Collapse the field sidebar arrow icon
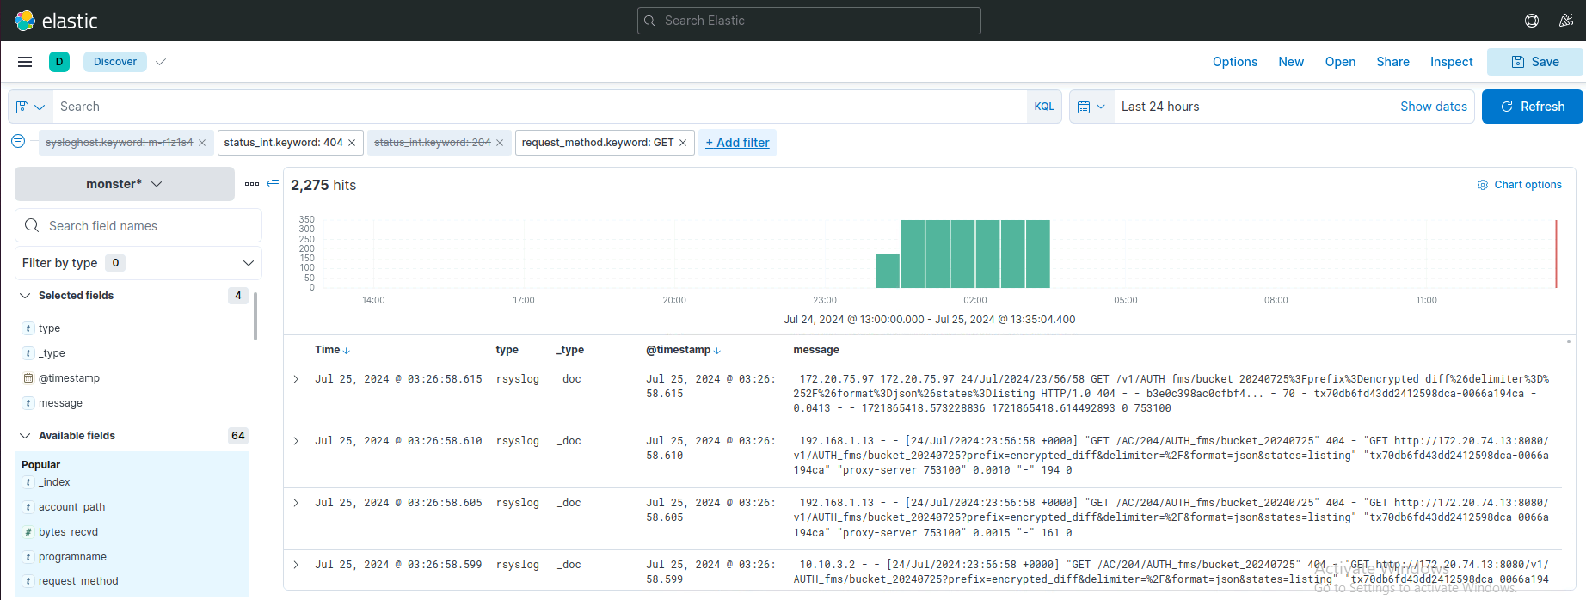The width and height of the screenshot is (1586, 600). (273, 184)
